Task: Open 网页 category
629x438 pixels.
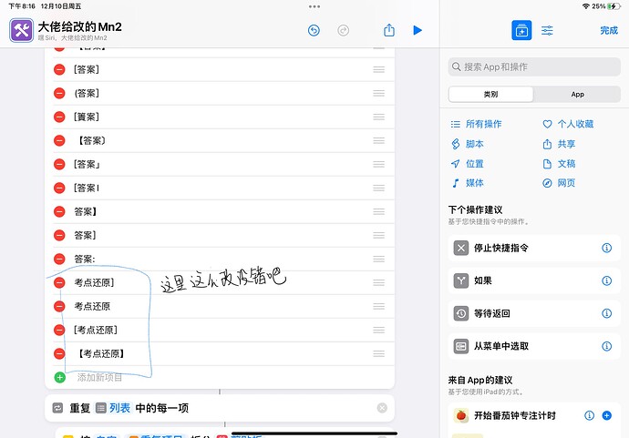Action: [x=559, y=183]
